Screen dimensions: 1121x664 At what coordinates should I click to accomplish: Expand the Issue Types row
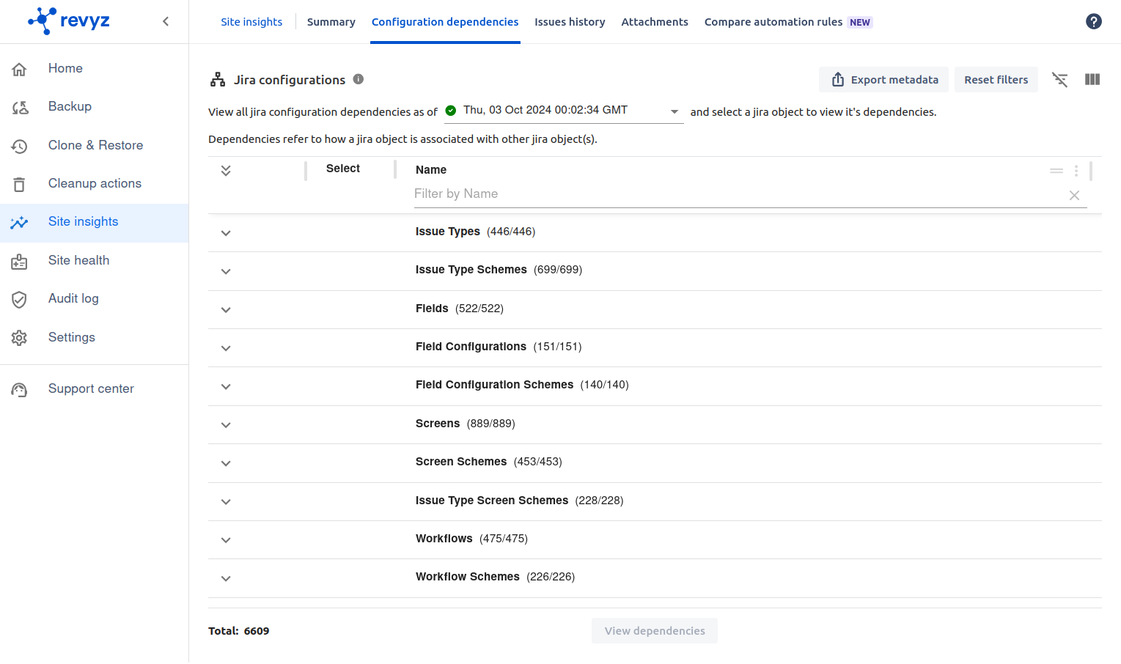pyautogui.click(x=226, y=233)
